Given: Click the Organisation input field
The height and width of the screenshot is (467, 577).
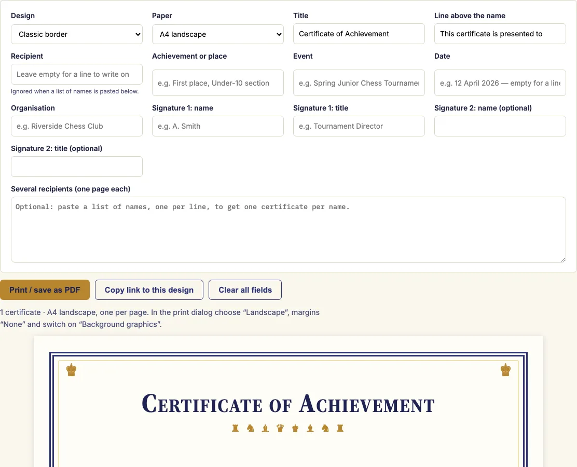Looking at the screenshot, I should (77, 126).
